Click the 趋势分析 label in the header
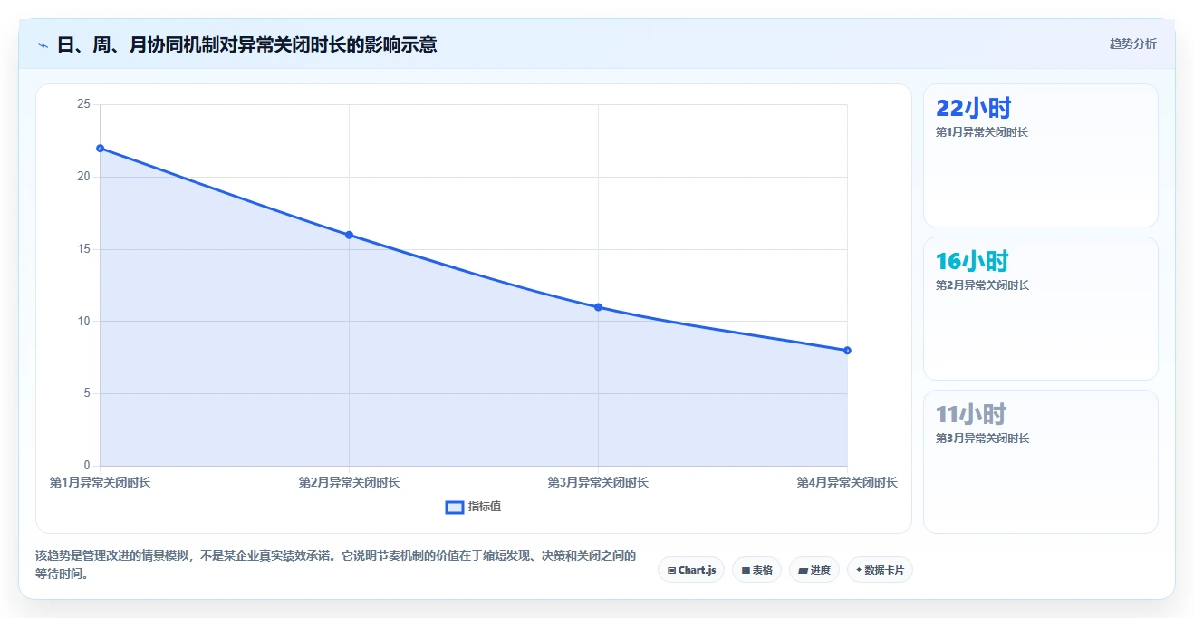1194x618 pixels. 1132,43
